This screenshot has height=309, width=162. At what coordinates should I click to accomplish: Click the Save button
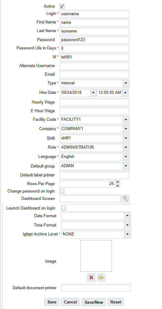click(x=52, y=302)
